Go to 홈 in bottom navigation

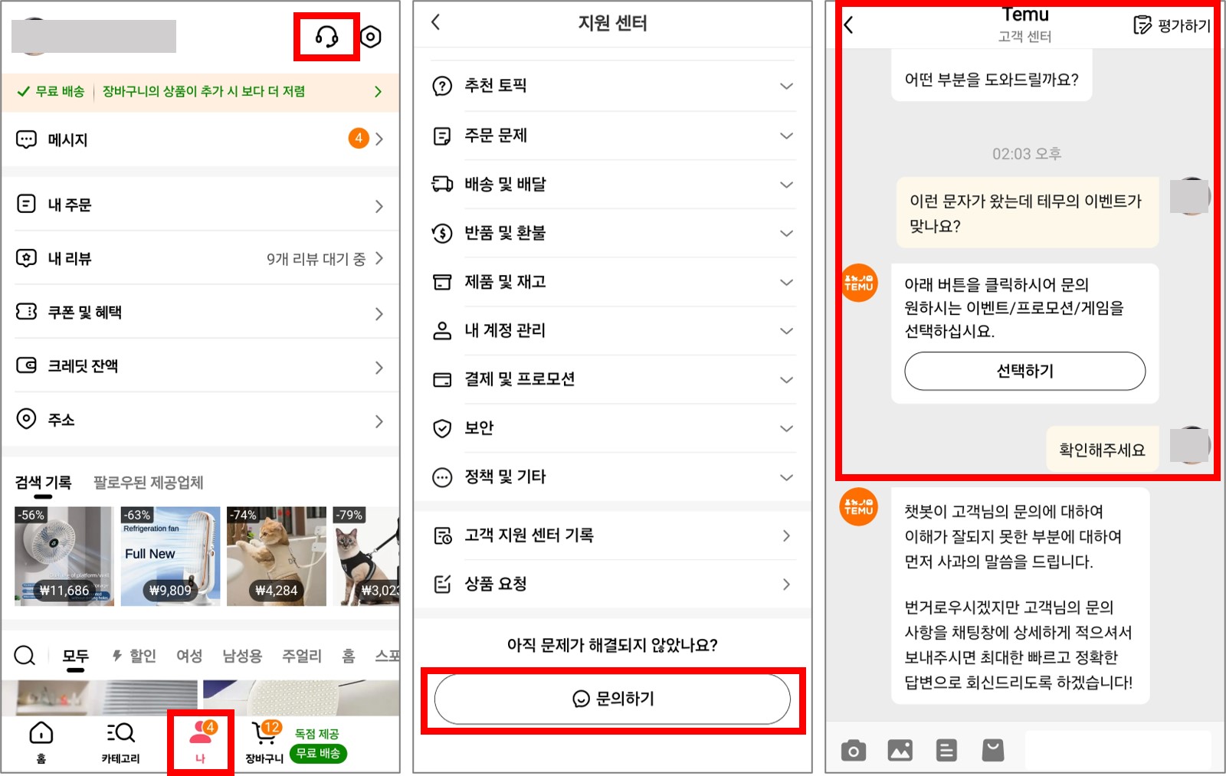pos(41,742)
